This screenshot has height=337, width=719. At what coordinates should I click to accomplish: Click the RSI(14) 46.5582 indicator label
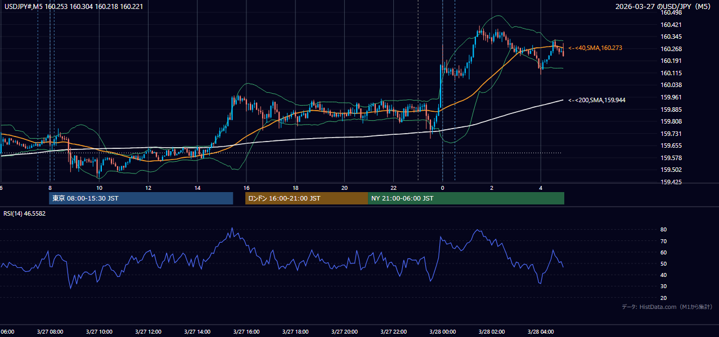point(25,213)
